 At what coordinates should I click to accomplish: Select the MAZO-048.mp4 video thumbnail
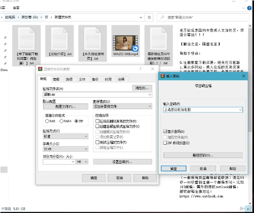[125, 43]
